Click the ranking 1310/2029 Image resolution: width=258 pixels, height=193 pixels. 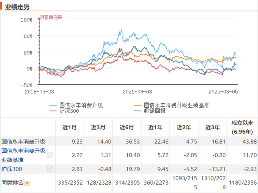pos(213,183)
